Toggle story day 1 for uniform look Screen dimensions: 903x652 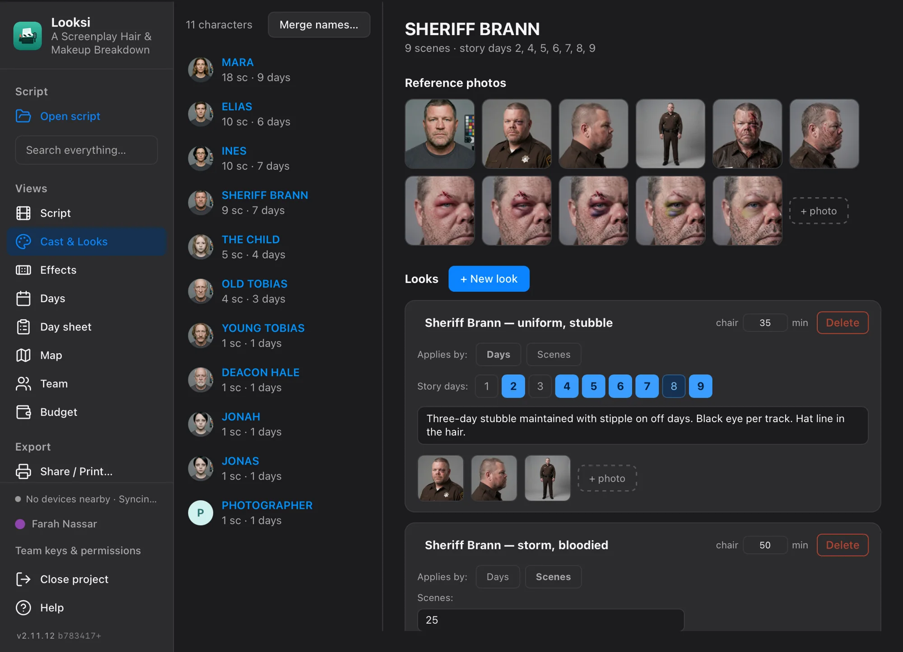[486, 386]
